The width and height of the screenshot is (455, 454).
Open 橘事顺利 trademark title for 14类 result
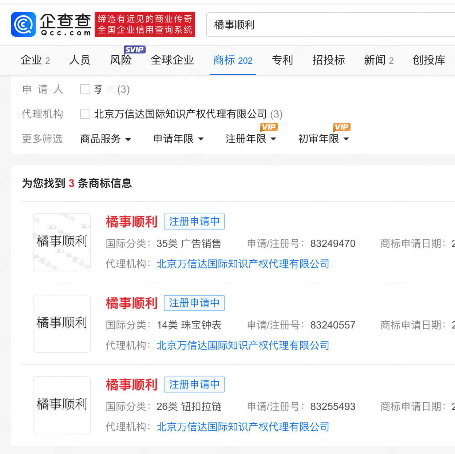coord(131,303)
